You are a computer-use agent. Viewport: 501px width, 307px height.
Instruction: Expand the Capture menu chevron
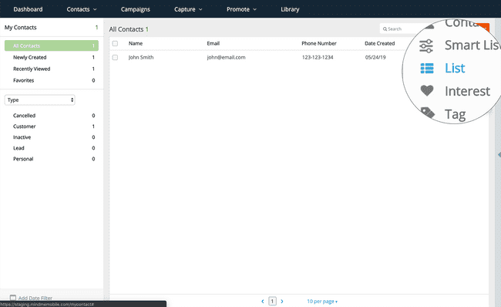tap(200, 9)
